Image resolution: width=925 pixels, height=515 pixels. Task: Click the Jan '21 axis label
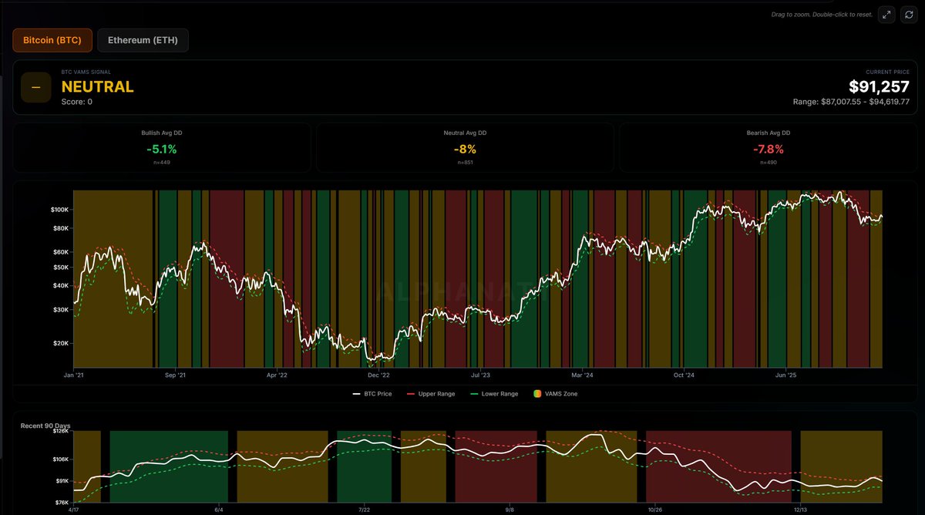74,375
